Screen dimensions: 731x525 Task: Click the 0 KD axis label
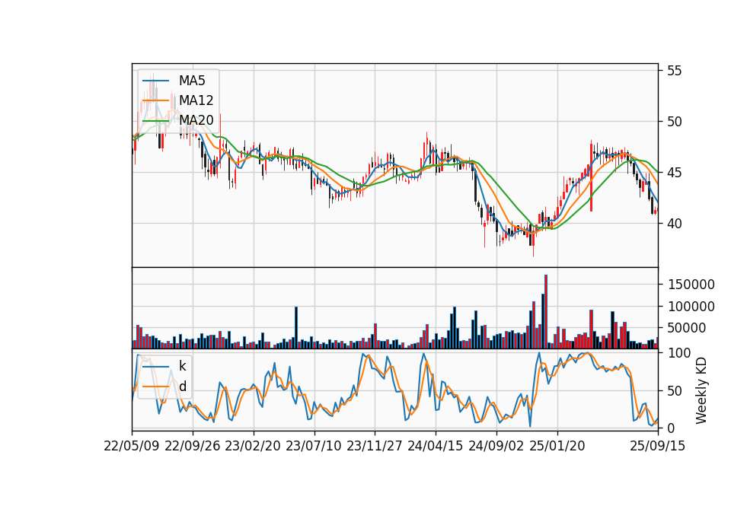tap(670, 428)
